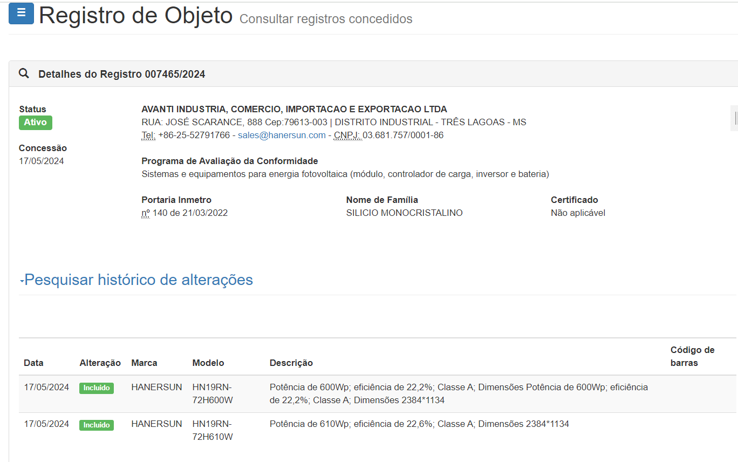Click the magnifier icon beside Detalhes do Registro
Viewport: 738px width, 462px height.
point(24,73)
